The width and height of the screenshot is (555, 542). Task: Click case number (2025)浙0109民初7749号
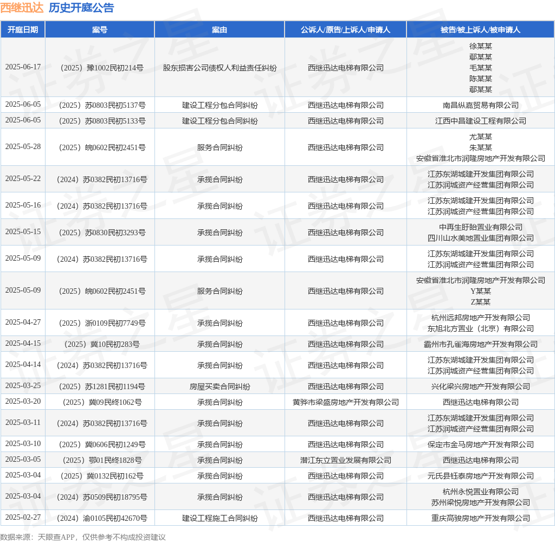102,323
